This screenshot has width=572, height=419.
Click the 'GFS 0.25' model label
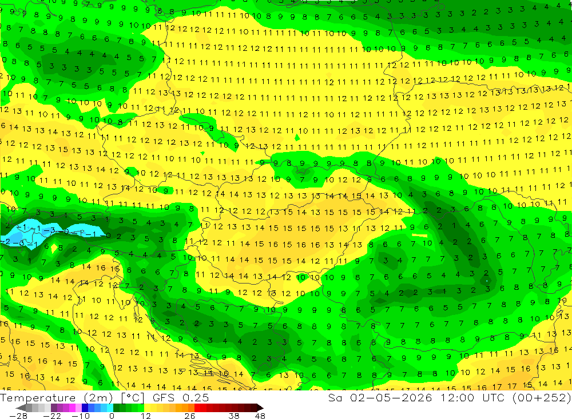tap(181, 397)
